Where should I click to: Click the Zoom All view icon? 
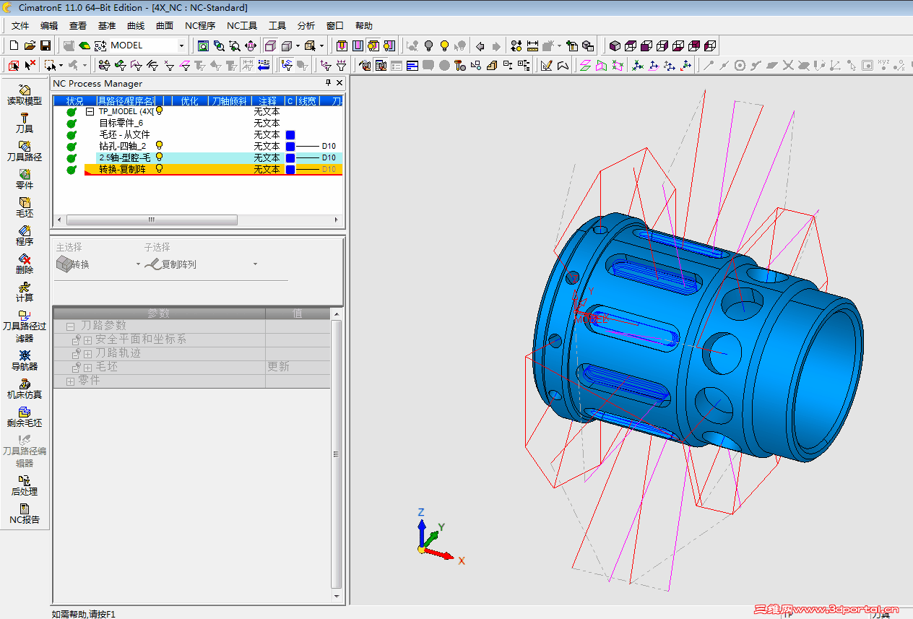tap(204, 46)
